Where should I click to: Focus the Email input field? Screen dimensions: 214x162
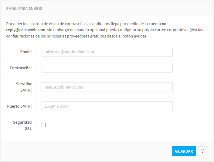[x=107, y=52]
